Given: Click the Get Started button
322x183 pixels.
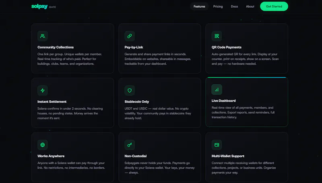Looking at the screenshot, I should coord(274,6).
